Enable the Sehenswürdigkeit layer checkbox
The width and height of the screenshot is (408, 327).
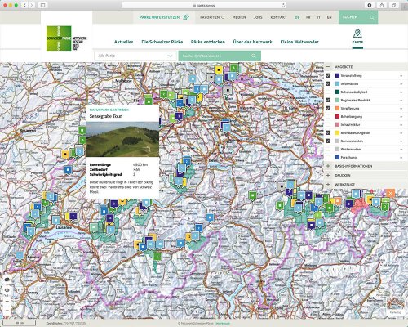(x=328, y=92)
